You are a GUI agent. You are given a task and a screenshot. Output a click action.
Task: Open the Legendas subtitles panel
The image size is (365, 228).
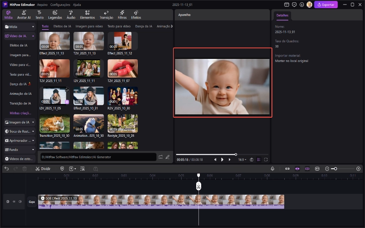(55, 15)
